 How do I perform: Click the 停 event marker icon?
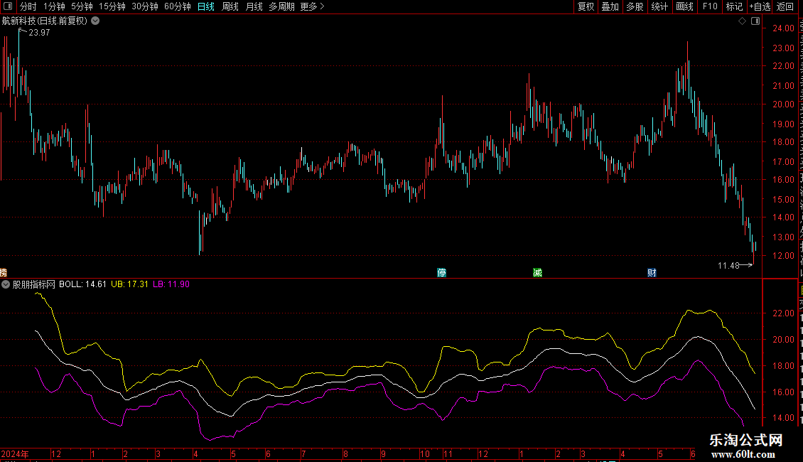441,272
